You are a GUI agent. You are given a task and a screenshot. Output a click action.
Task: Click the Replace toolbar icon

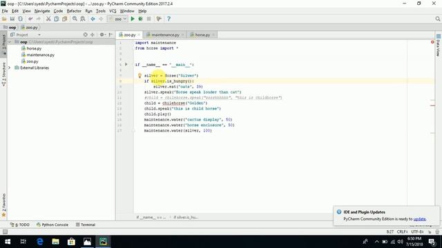click(83, 19)
